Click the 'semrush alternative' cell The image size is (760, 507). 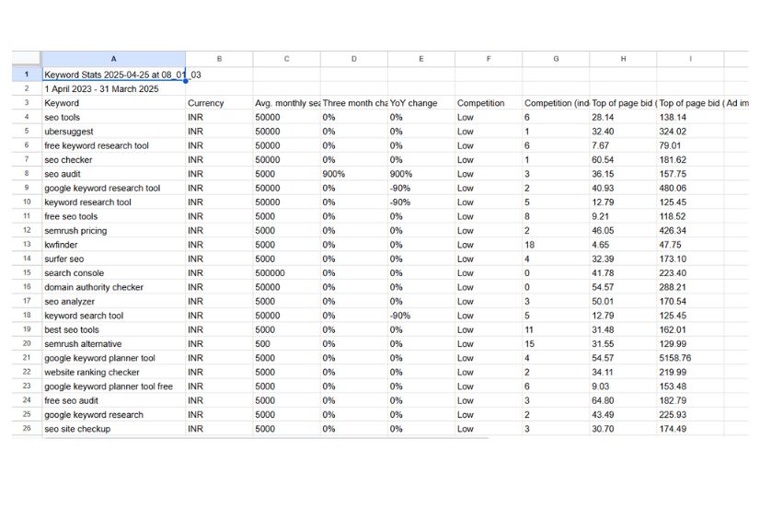click(x=113, y=343)
